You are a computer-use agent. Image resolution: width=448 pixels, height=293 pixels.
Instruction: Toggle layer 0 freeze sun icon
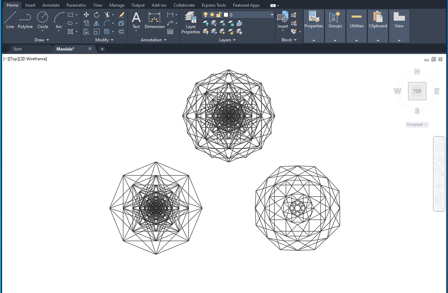tap(212, 15)
